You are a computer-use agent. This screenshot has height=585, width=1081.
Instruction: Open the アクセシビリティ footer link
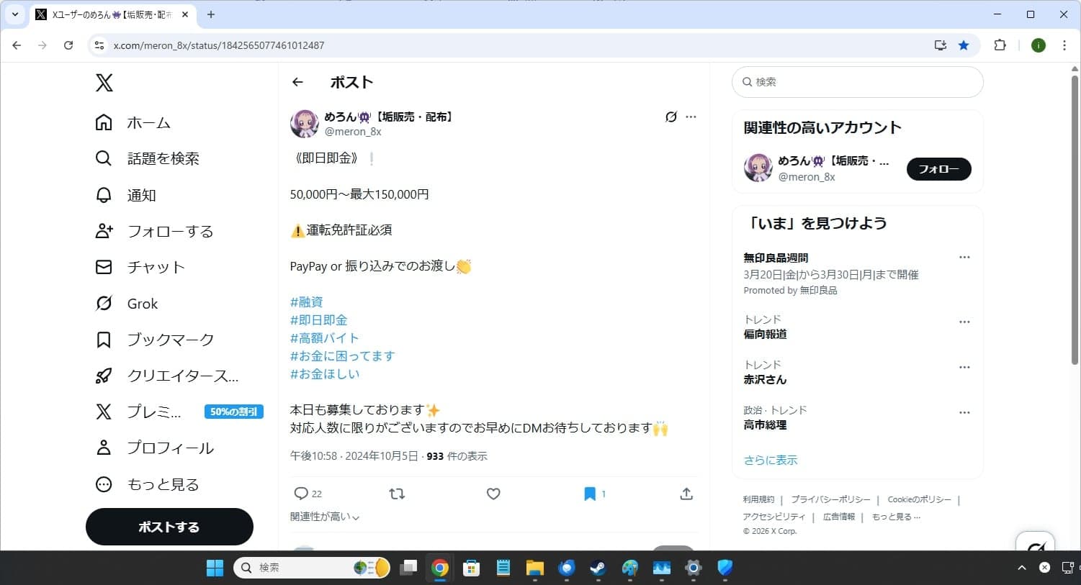(774, 517)
